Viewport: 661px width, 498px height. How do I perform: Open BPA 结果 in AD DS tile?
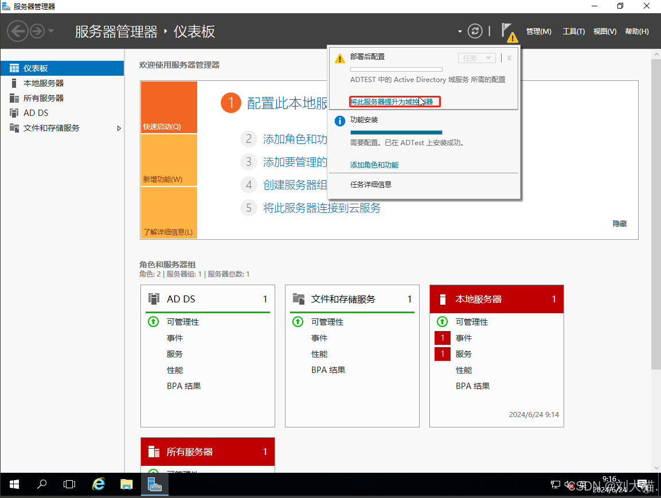coord(184,386)
